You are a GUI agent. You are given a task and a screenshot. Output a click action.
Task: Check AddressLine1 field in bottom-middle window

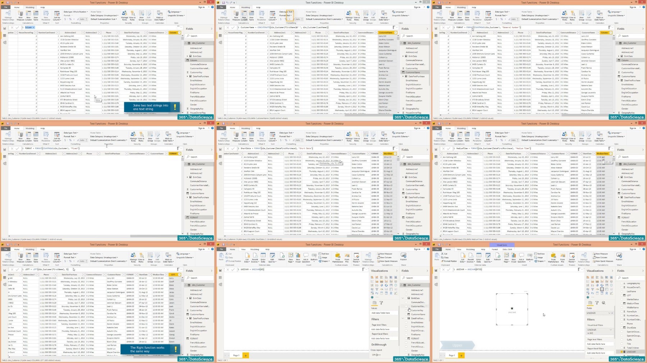coord(406,290)
